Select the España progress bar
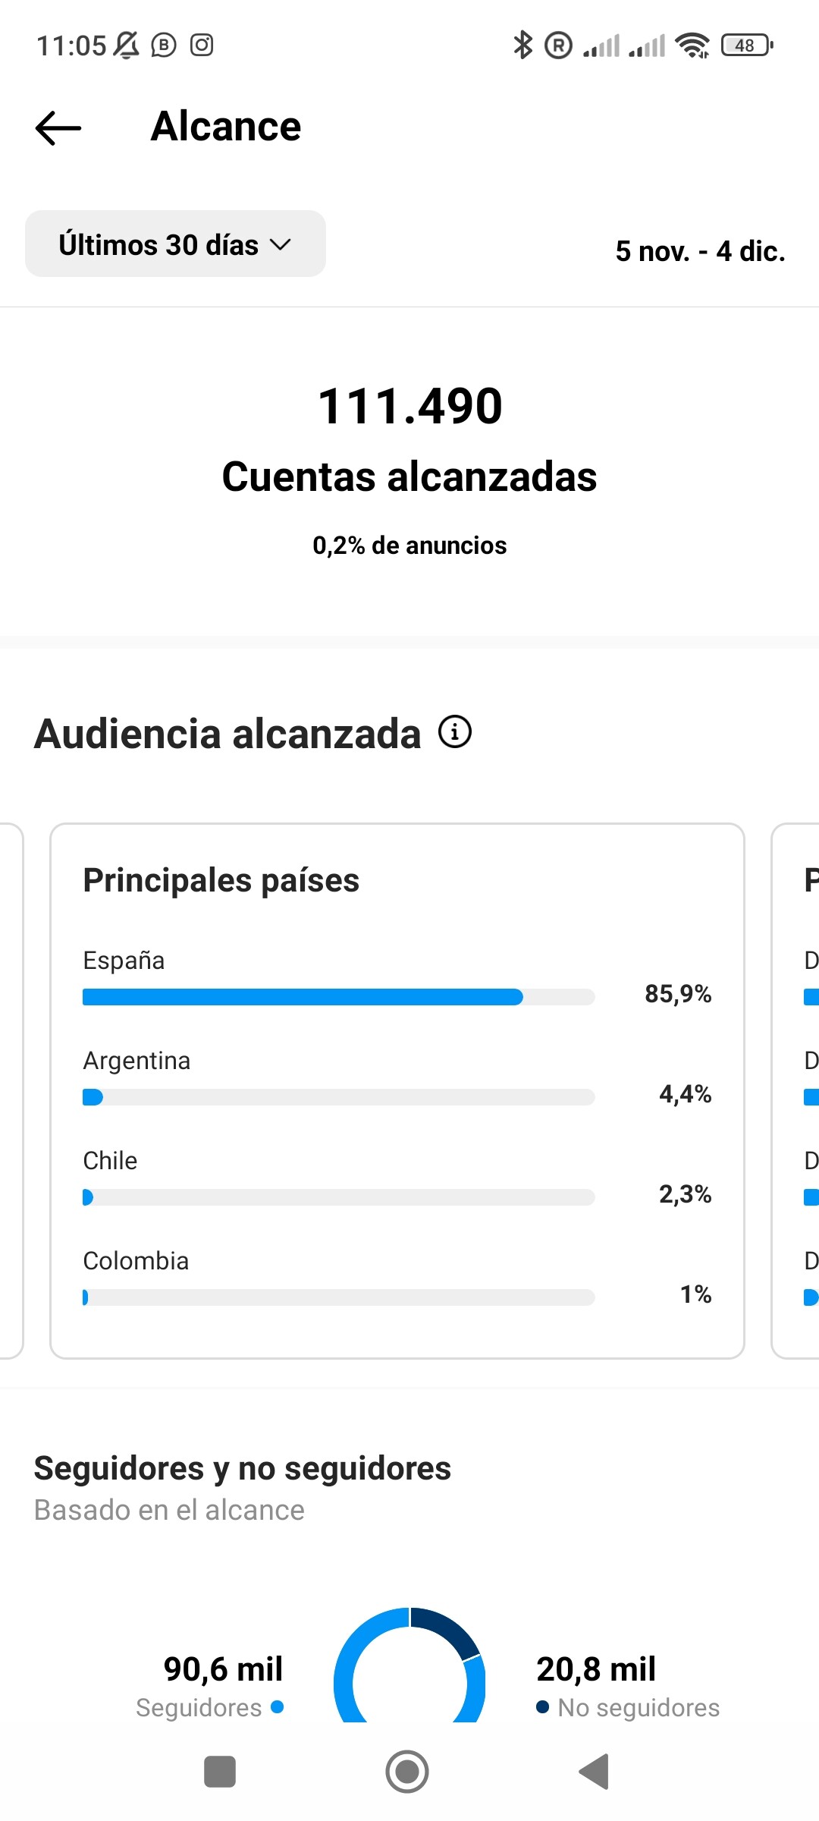Image resolution: width=819 pixels, height=1821 pixels. [338, 997]
